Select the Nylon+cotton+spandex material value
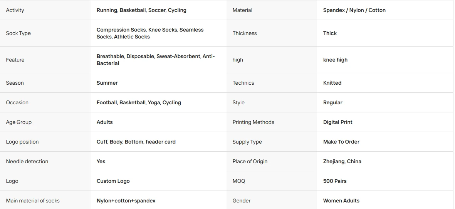 [x=126, y=201]
